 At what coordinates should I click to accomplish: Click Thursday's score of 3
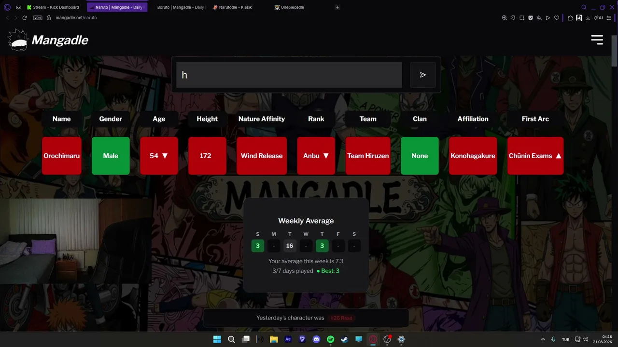pyautogui.click(x=322, y=246)
